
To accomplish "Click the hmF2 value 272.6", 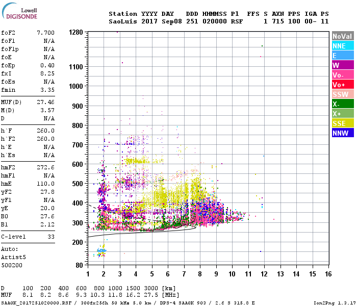I will tap(45, 167).
